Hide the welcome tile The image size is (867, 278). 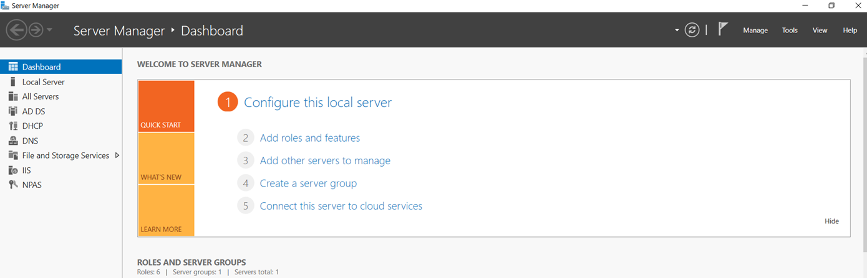coord(831,221)
